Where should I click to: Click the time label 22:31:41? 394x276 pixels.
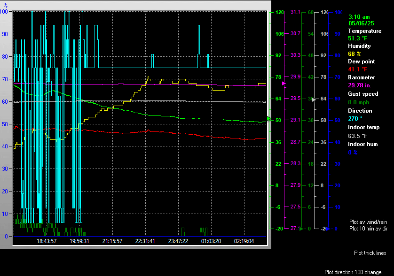[x=145, y=241]
